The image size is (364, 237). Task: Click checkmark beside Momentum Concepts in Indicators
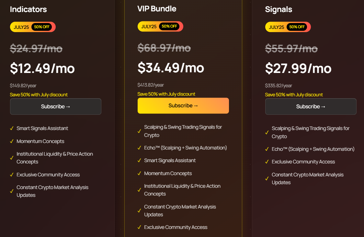(x=12, y=141)
